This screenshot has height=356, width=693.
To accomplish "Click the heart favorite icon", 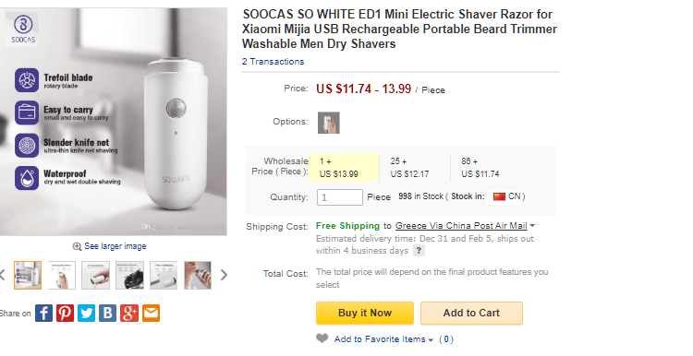I will (322, 338).
